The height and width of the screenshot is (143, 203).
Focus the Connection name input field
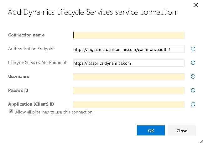click(x=129, y=35)
